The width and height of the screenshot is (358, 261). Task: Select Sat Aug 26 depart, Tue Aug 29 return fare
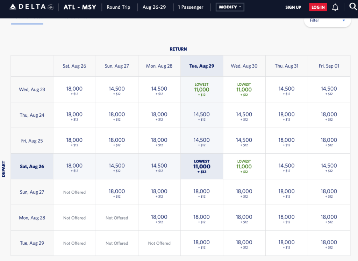pos(202,167)
